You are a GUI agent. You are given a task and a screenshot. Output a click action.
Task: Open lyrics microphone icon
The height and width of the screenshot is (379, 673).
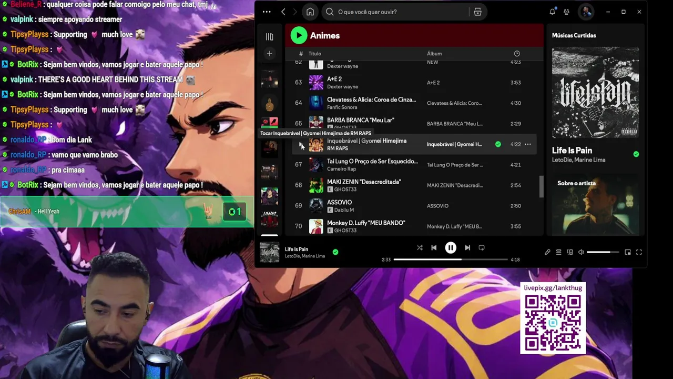(547, 252)
